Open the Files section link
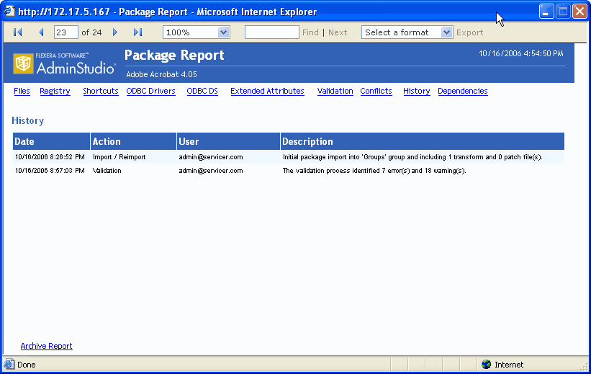Viewport: 591px width, 374px height. (x=22, y=92)
